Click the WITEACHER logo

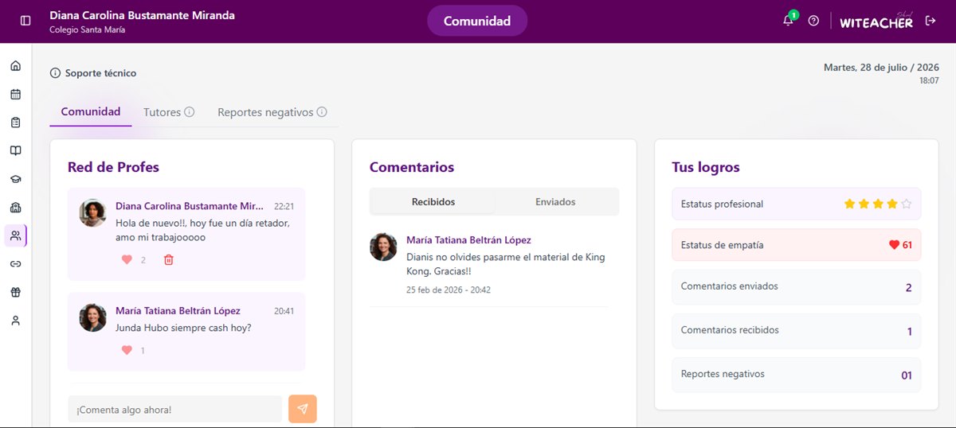pyautogui.click(x=876, y=21)
